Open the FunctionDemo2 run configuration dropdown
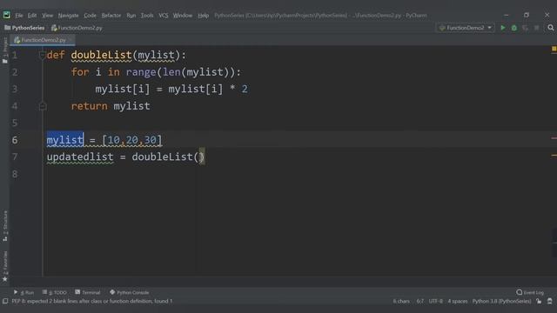Screen dimensions: 557x313 coord(466,28)
